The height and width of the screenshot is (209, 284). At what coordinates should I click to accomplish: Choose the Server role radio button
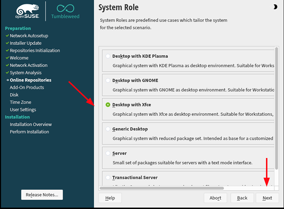point(108,153)
